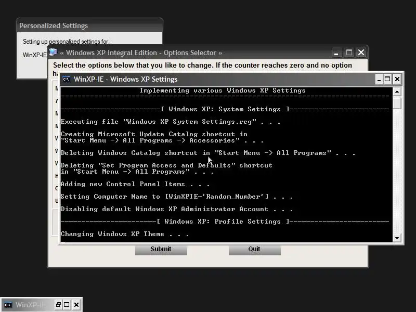
Task: Click 'Creating Microsoft Update Catalog shortcut in' line
Action: (x=154, y=134)
